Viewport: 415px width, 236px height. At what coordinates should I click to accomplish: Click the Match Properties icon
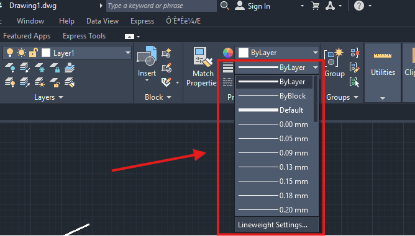pyautogui.click(x=203, y=56)
